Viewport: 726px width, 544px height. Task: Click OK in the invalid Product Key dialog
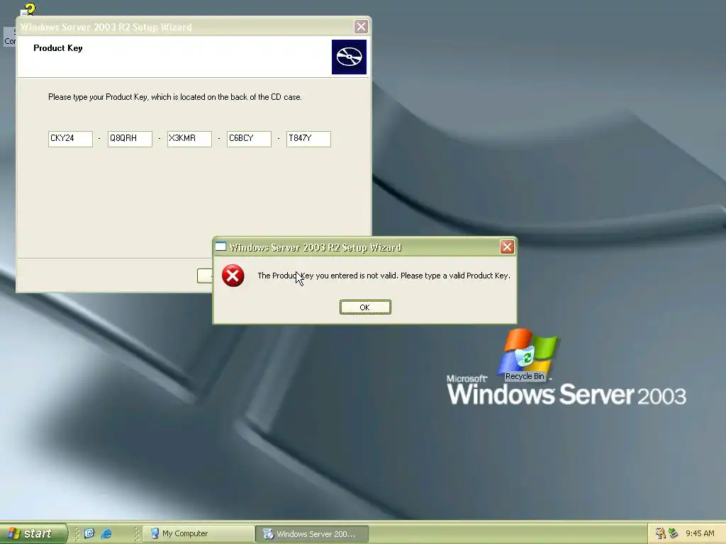pyautogui.click(x=365, y=307)
